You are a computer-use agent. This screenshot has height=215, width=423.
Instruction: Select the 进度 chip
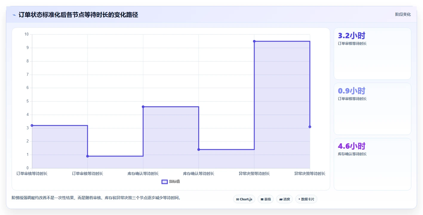284,199
